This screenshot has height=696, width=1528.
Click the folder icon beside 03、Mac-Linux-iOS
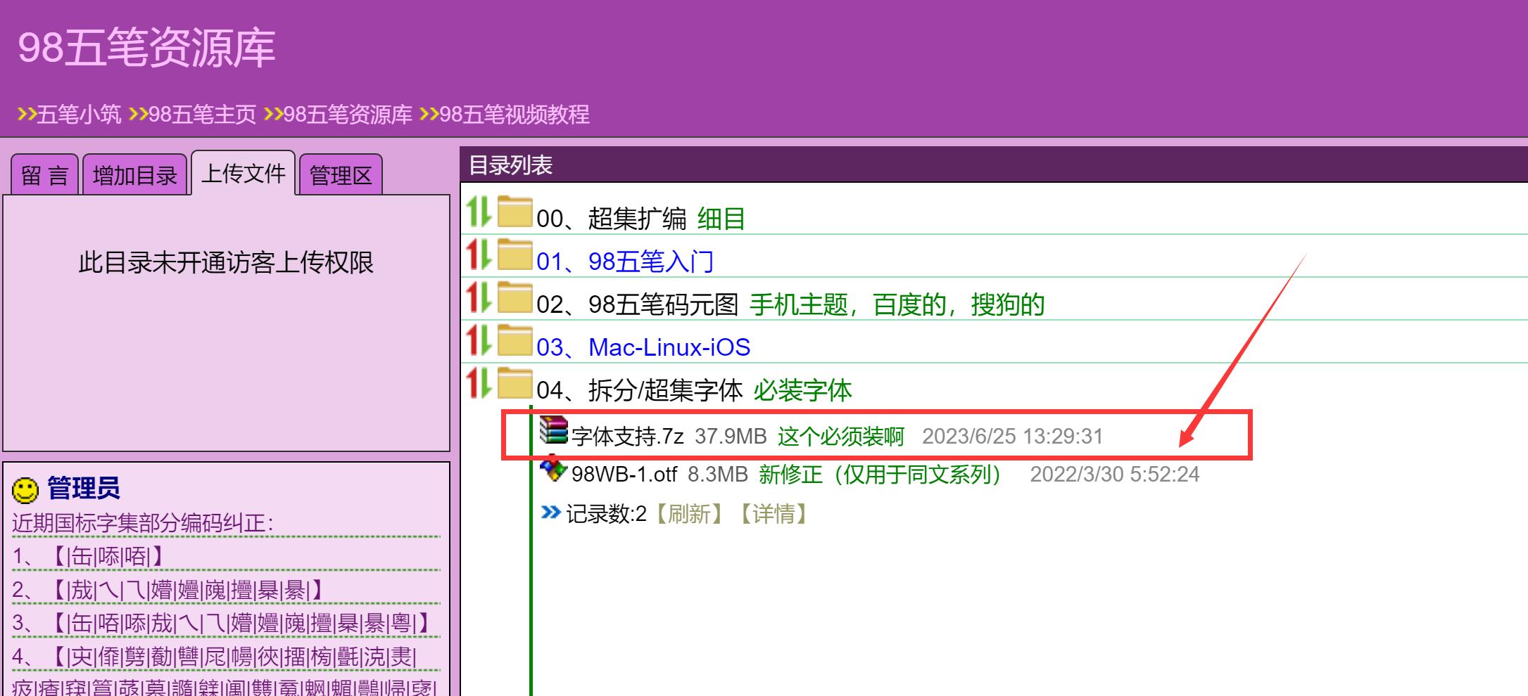pyautogui.click(x=514, y=340)
